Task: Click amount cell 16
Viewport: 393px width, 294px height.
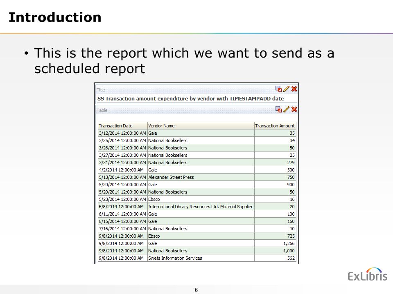Action: tap(275, 199)
